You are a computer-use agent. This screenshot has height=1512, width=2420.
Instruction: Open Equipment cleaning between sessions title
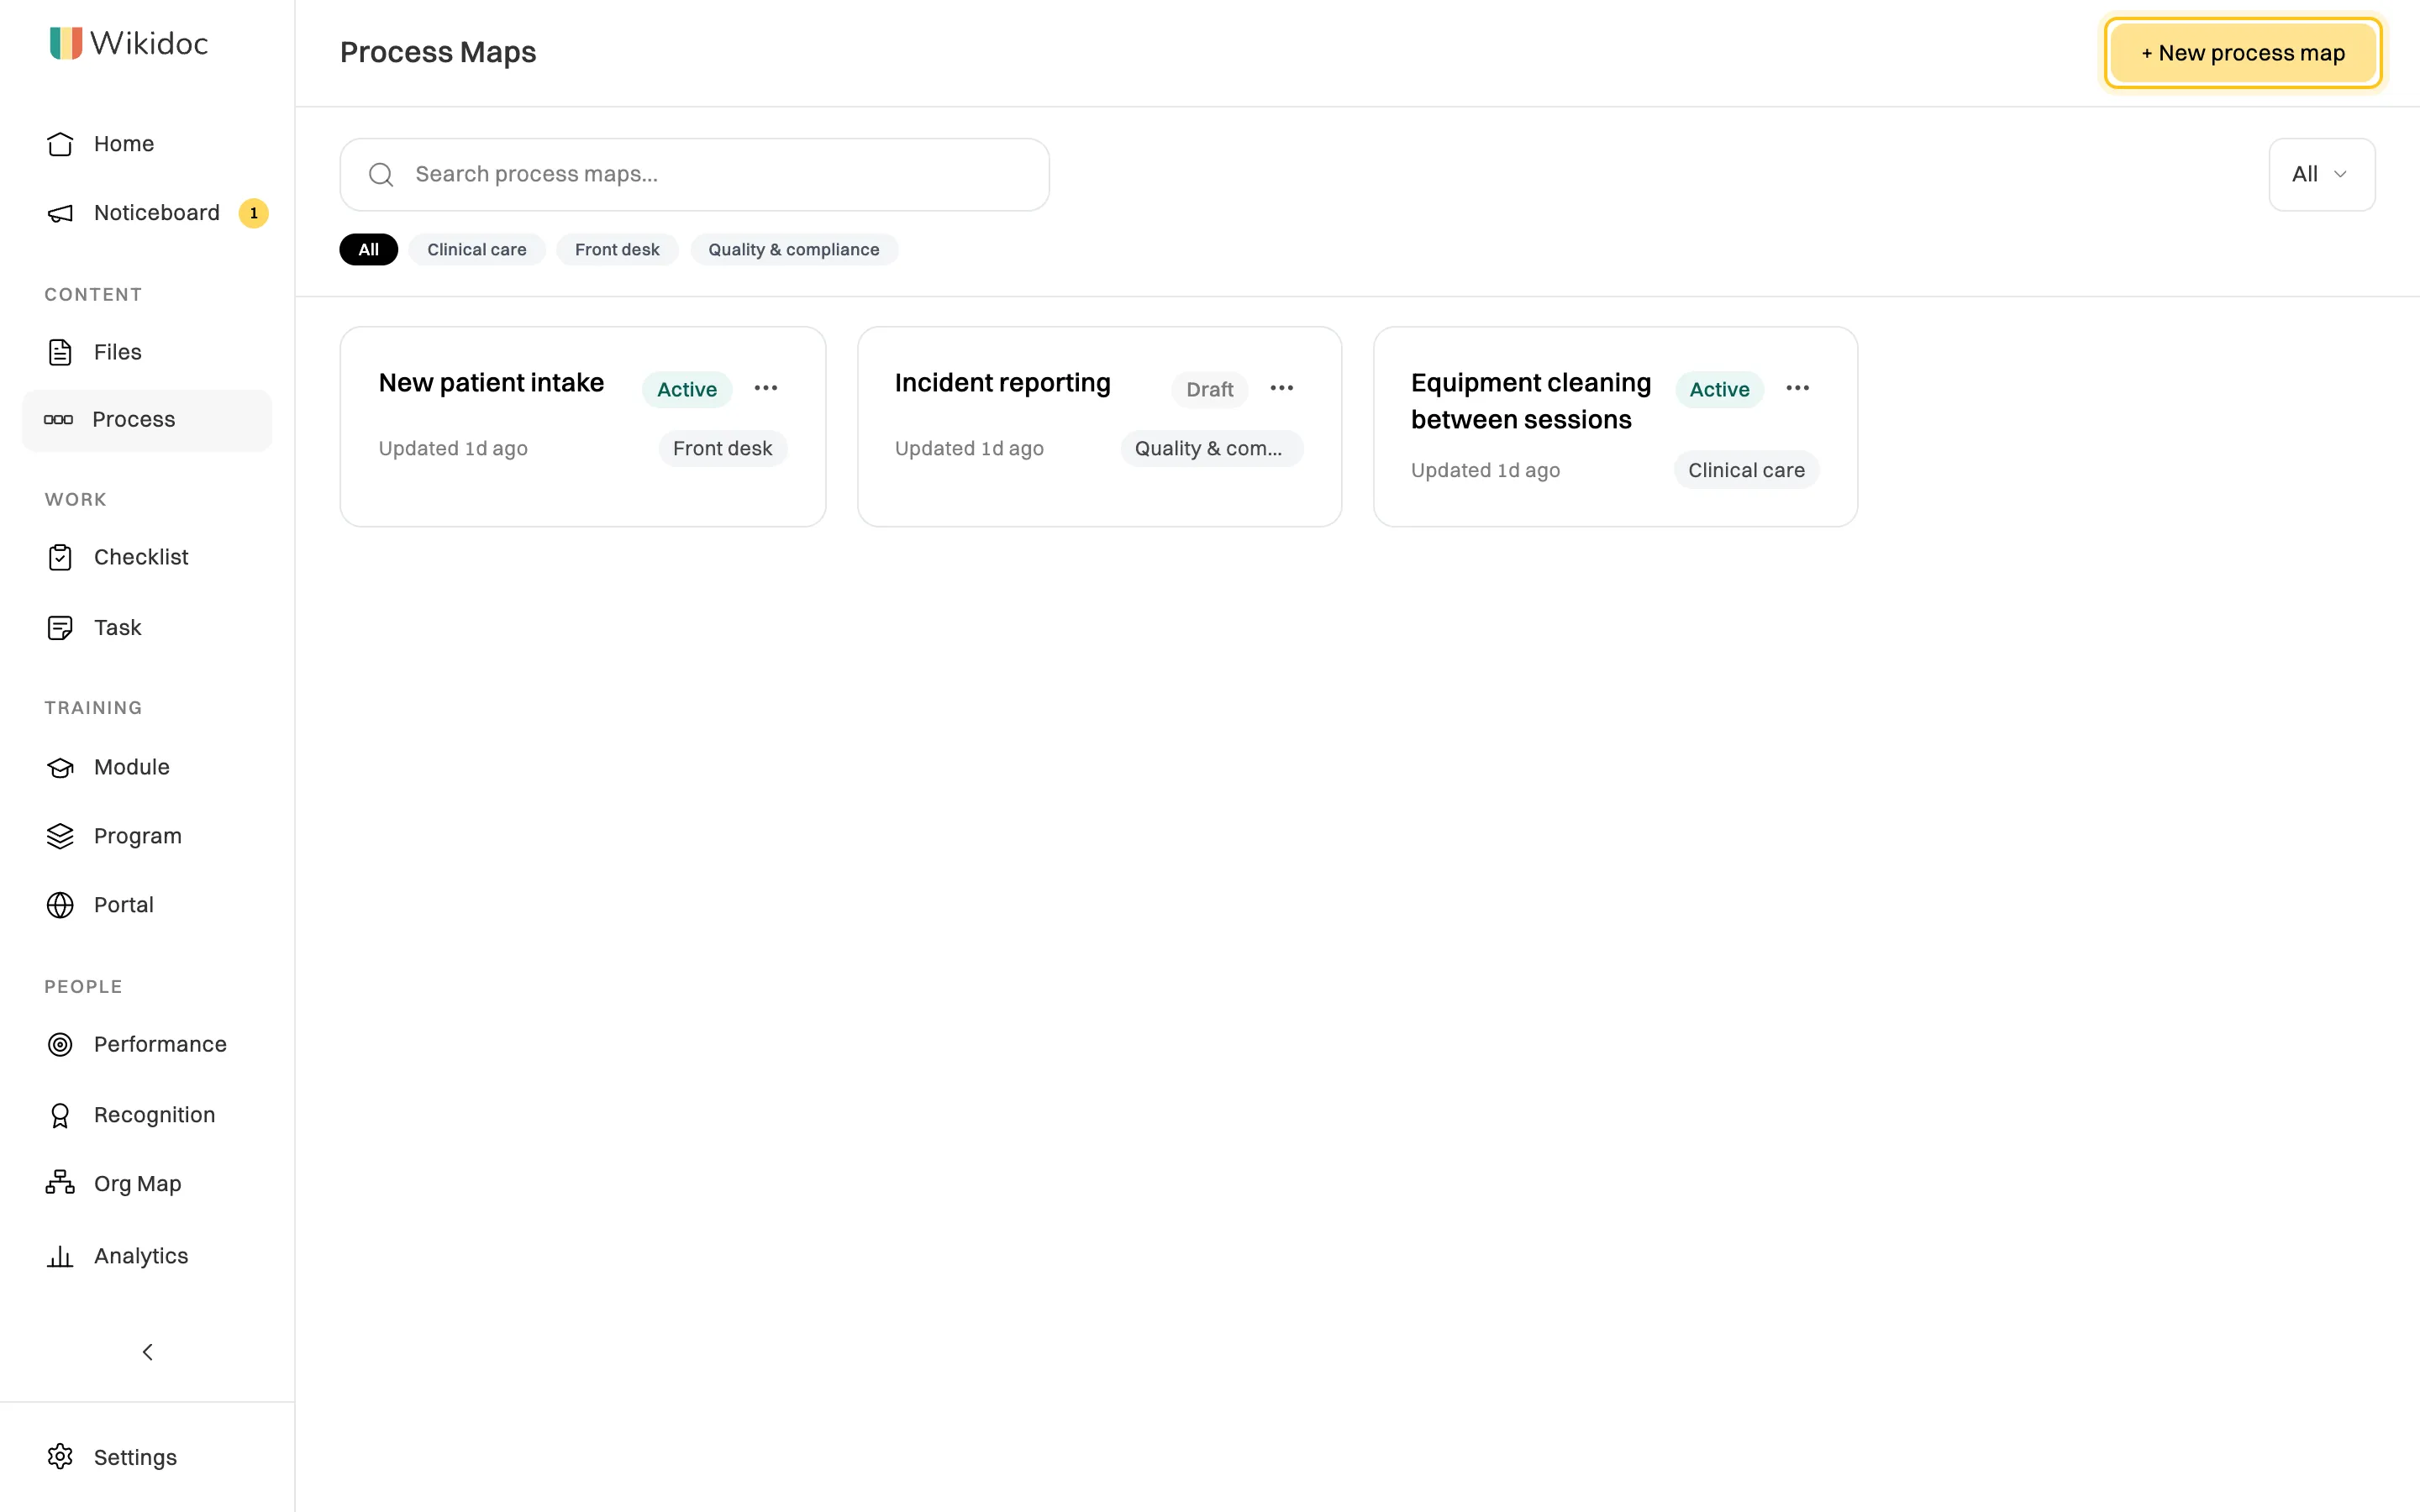point(1531,401)
